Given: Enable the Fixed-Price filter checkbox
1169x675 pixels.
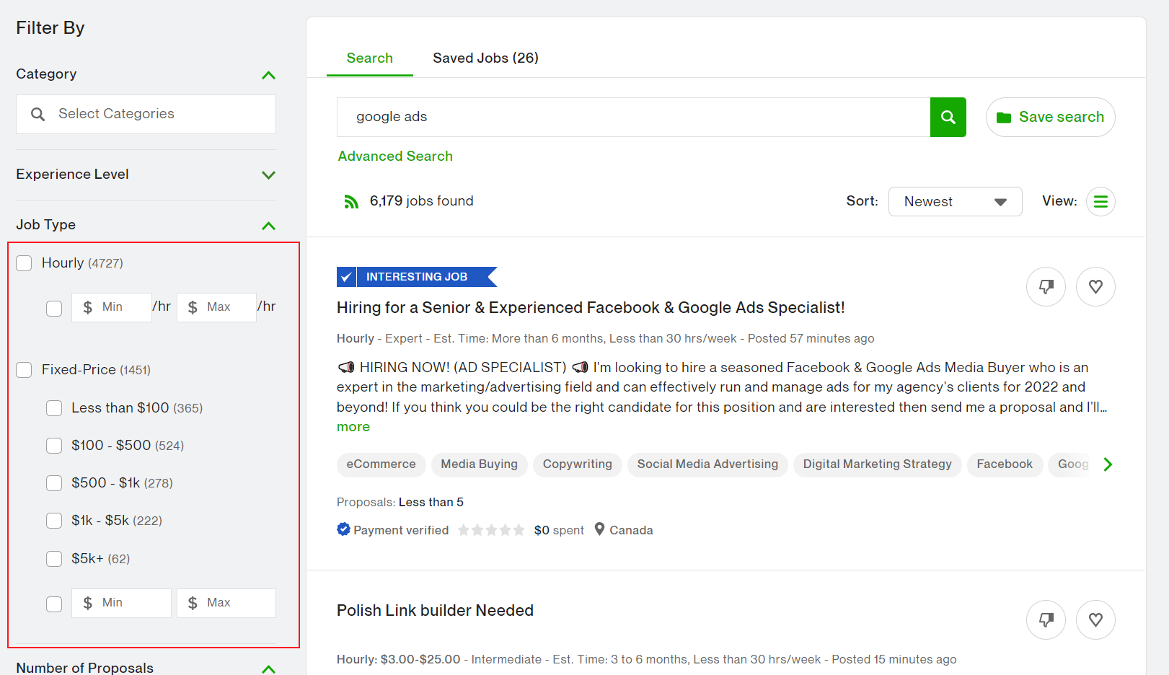Looking at the screenshot, I should (x=24, y=369).
